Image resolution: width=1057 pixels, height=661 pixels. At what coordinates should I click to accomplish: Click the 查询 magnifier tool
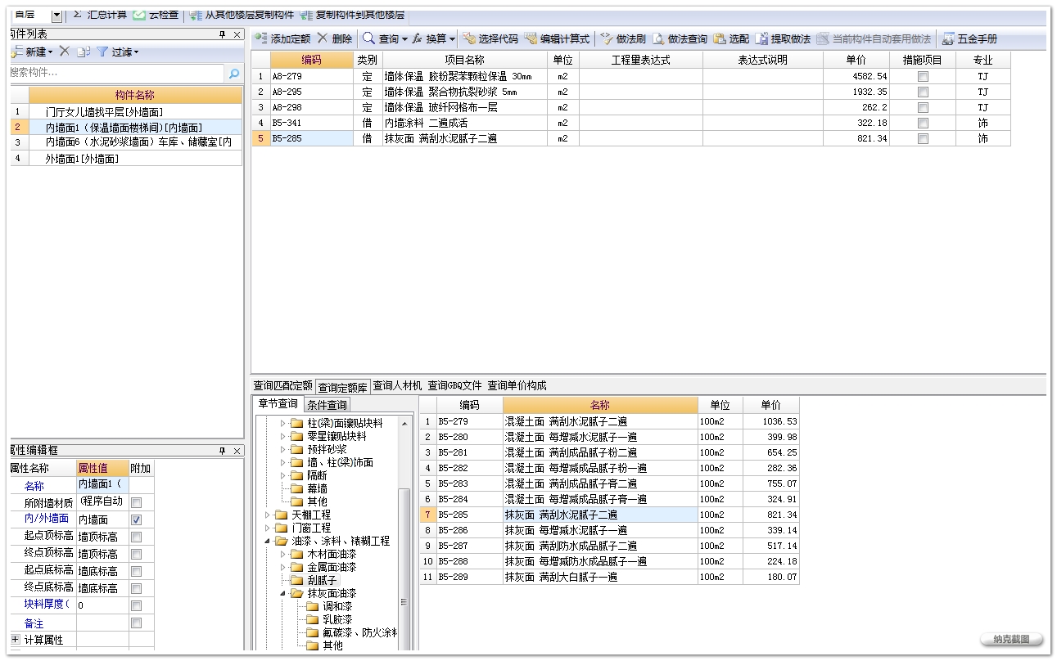pos(384,38)
